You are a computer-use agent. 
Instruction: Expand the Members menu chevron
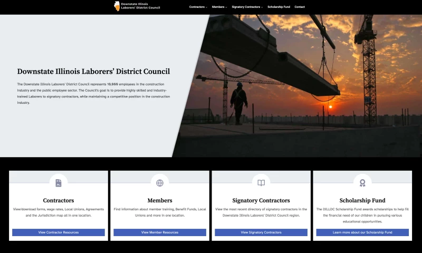click(226, 7)
